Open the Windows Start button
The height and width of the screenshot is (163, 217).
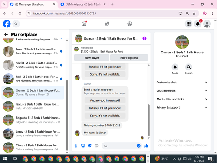pos(5,159)
